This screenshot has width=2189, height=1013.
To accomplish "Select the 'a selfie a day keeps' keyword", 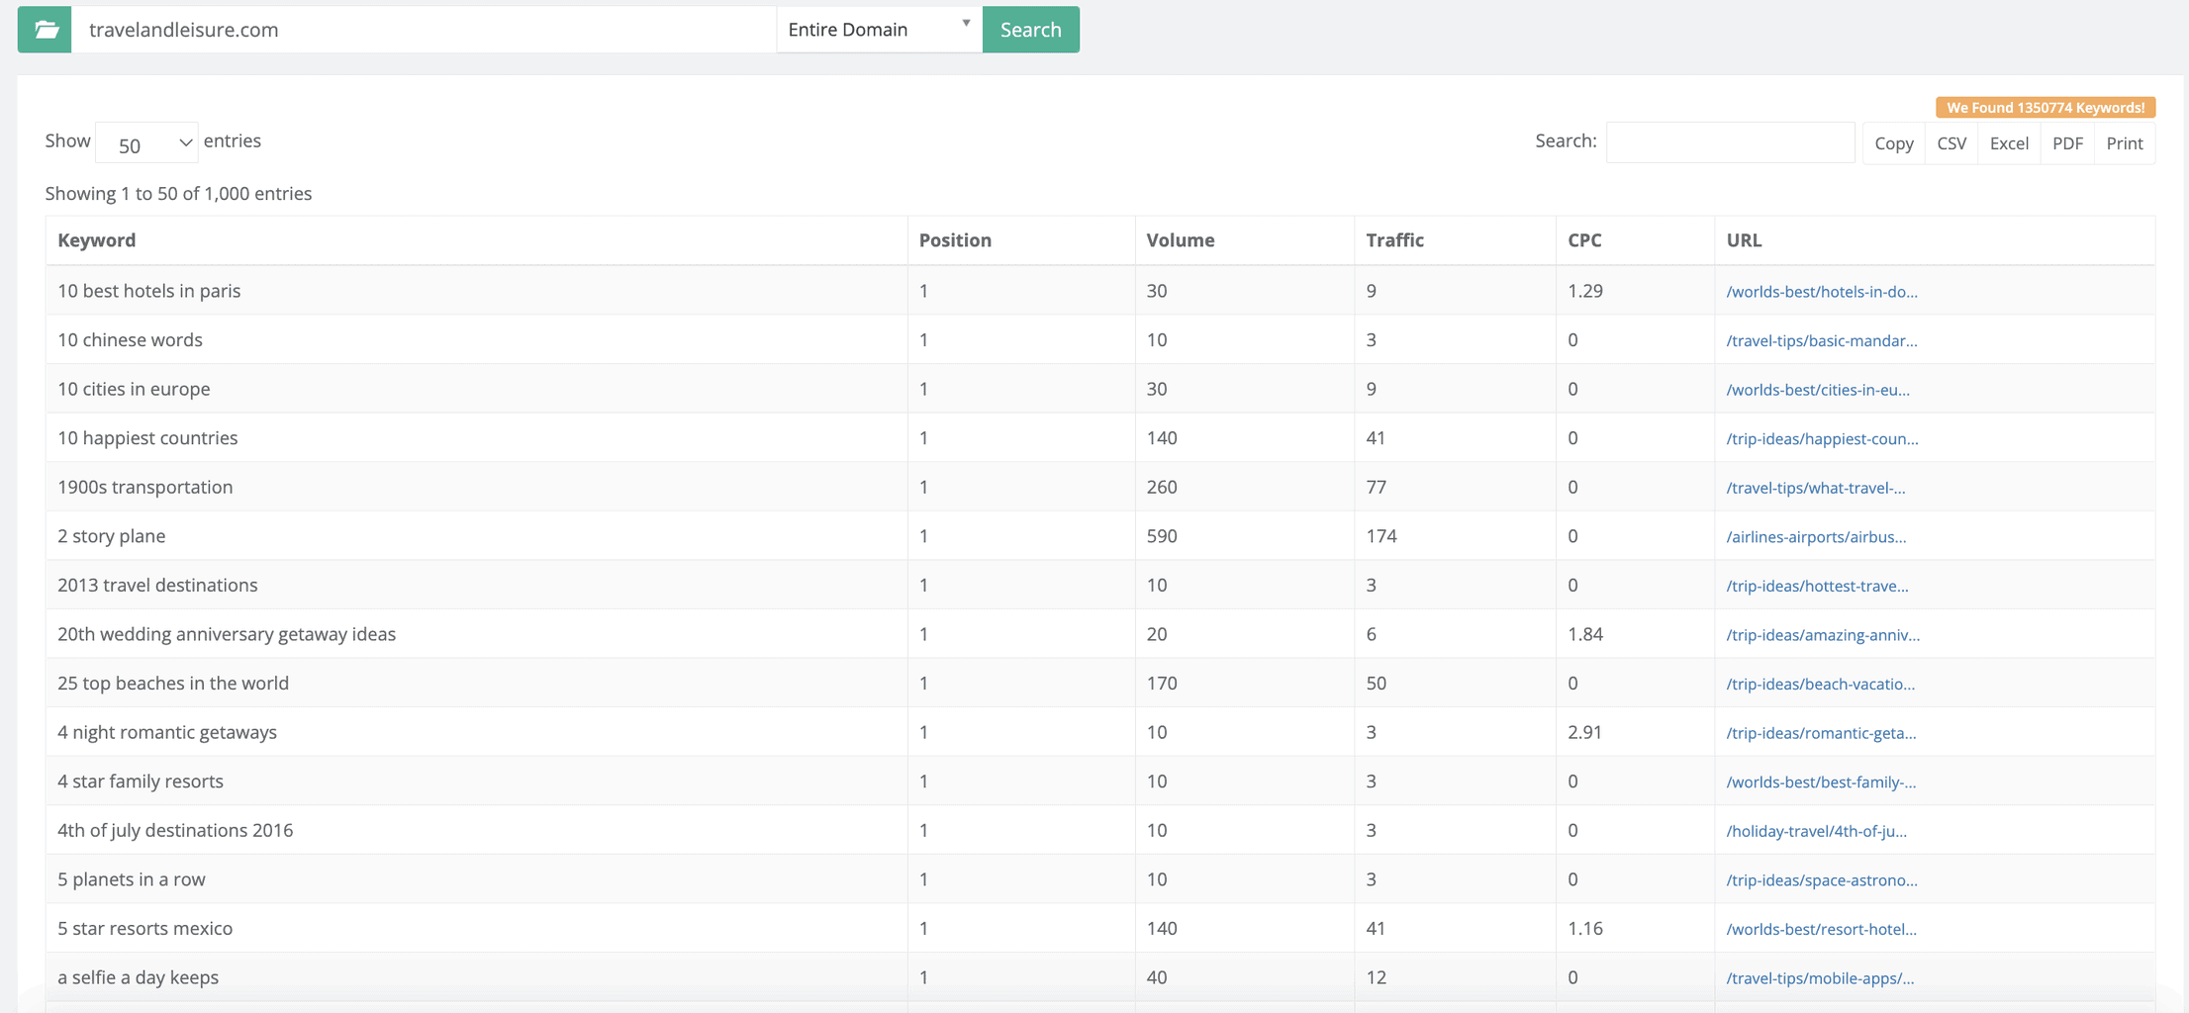I will click(x=138, y=977).
